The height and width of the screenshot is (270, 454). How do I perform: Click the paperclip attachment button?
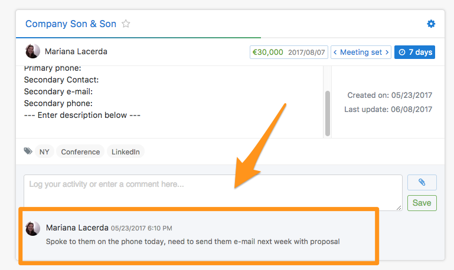click(422, 183)
